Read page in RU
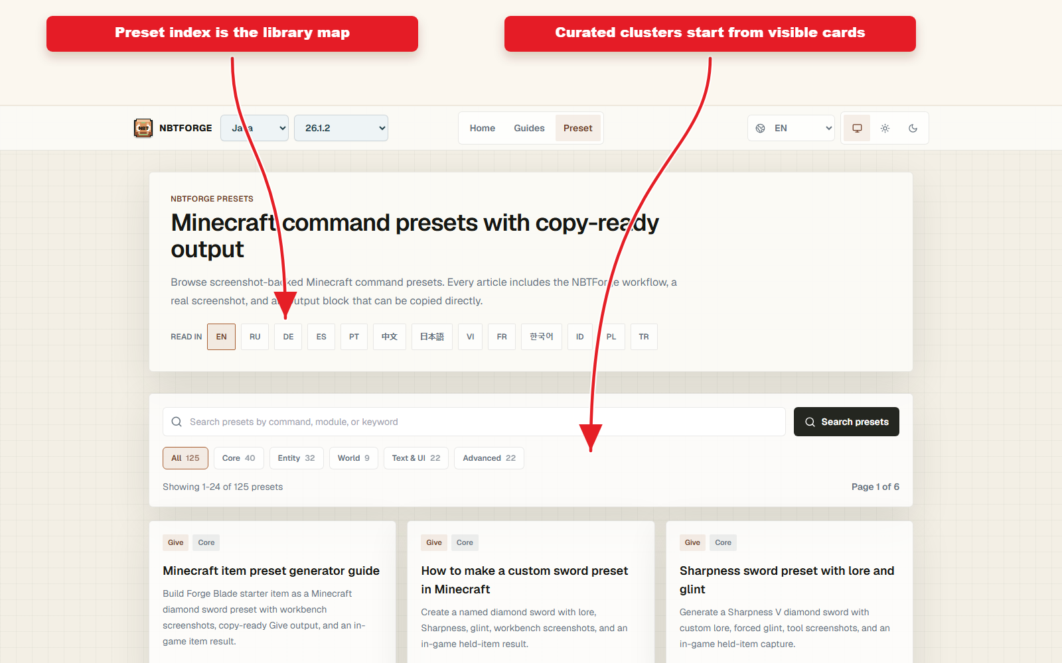The height and width of the screenshot is (663, 1062). 255,337
